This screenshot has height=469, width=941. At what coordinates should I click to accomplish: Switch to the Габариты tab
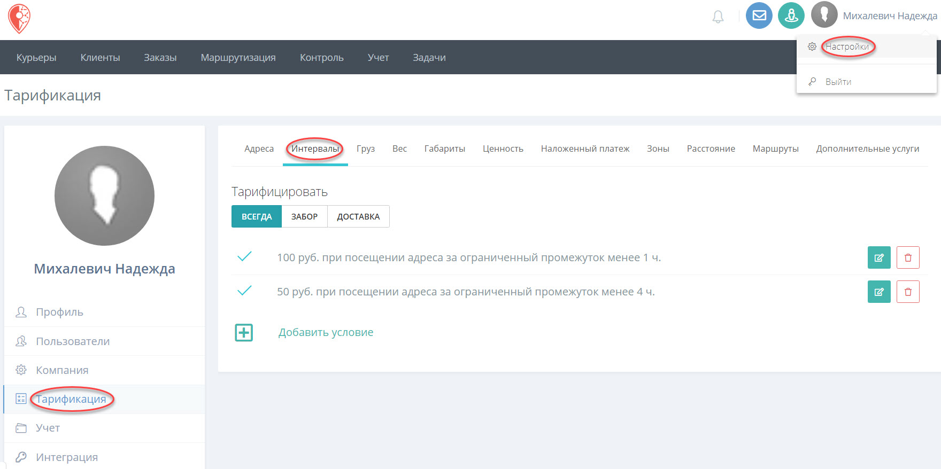(x=444, y=148)
